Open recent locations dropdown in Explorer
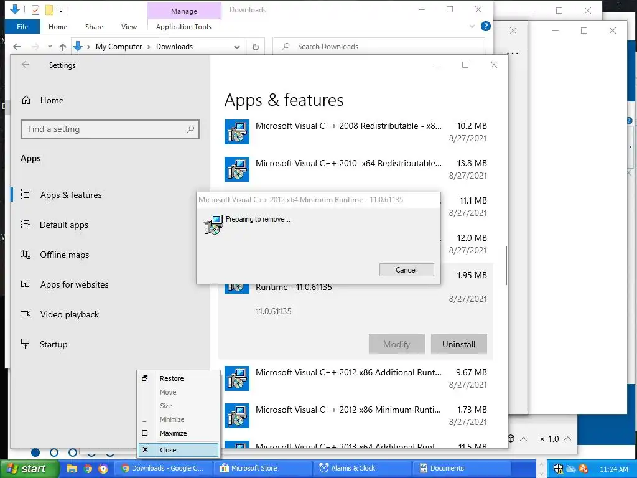 [x=50, y=47]
